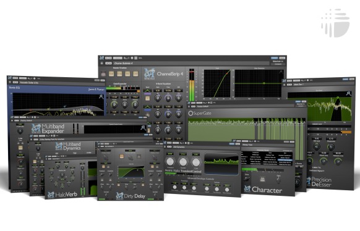Click the Gate/Expander threshold knob in ChannelStrip 4
Screen dimensions: 360x231
click(114, 104)
